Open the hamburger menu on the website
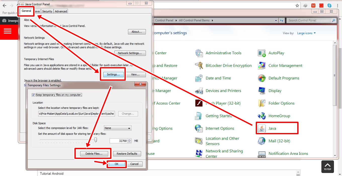Image resolution: width=342 pixels, height=176 pixels. point(8,31)
